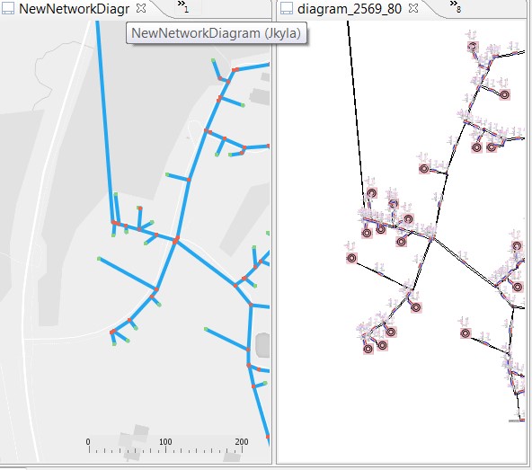The height and width of the screenshot is (470, 532).
Task: Switch to the diagram_2569_80 tab
Action: point(349,9)
